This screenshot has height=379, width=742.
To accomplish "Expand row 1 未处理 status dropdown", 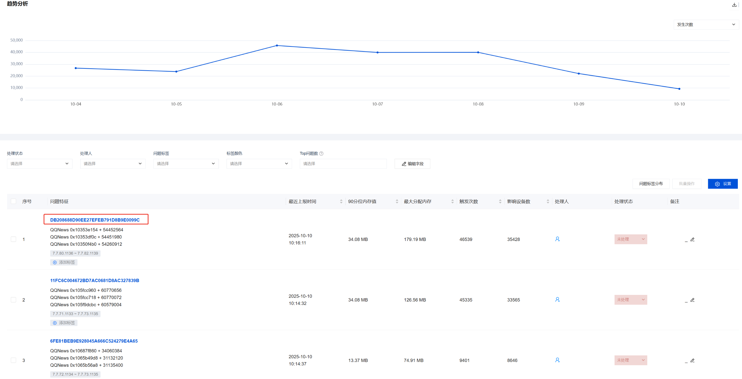I will tap(631, 239).
